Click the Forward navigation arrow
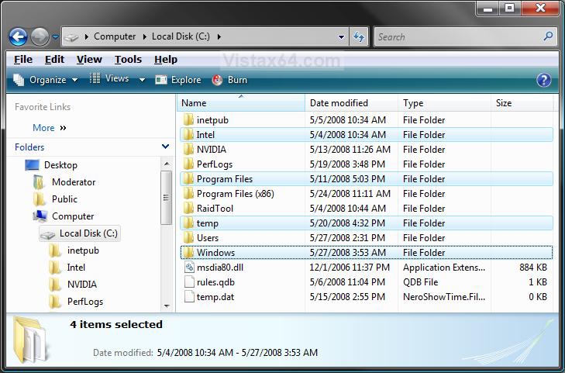 [40, 36]
